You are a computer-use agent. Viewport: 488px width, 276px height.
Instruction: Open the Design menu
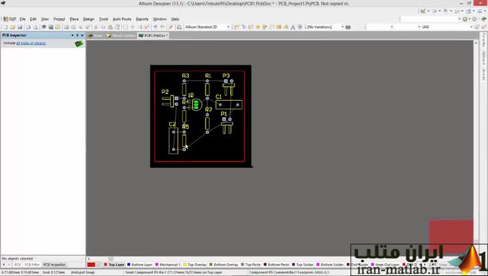pos(89,19)
